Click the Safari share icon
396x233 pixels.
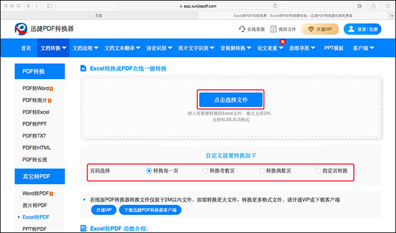pos(373,6)
